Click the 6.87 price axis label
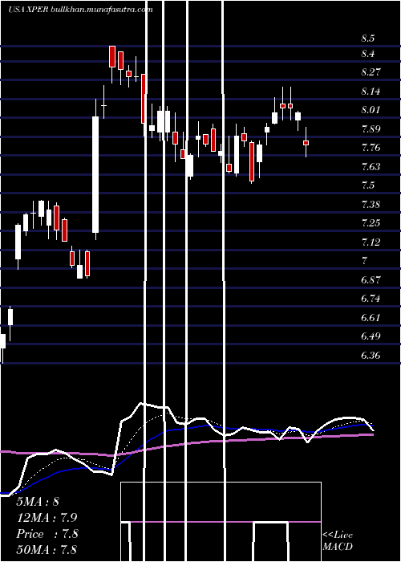Image resolution: width=401 pixels, height=562 pixels. point(371,280)
